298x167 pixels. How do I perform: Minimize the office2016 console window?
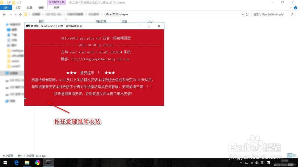click(x=139, y=26)
